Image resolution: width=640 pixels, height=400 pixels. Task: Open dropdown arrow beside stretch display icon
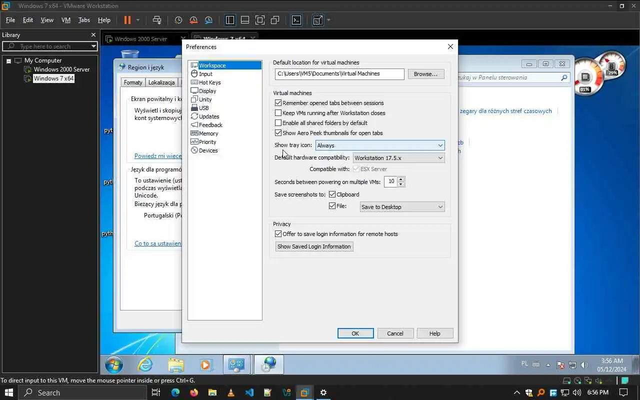tap(328, 20)
